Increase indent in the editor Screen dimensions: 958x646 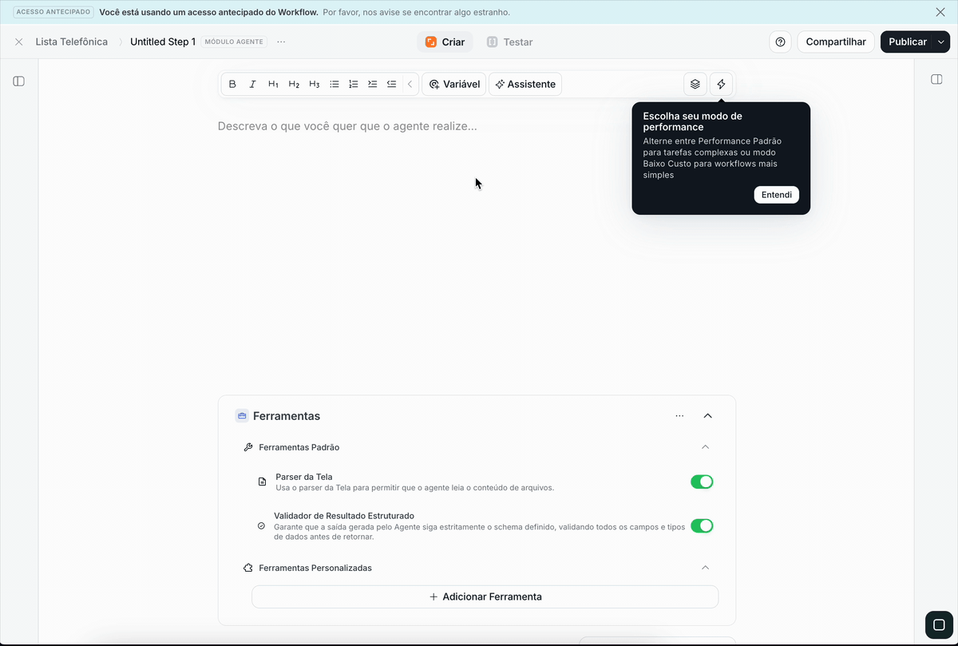[372, 84]
